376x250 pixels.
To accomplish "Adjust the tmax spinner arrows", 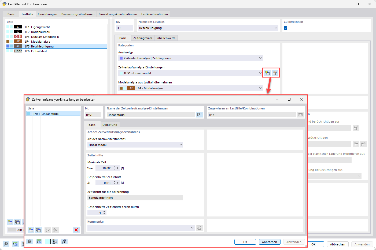I will tap(115, 168).
